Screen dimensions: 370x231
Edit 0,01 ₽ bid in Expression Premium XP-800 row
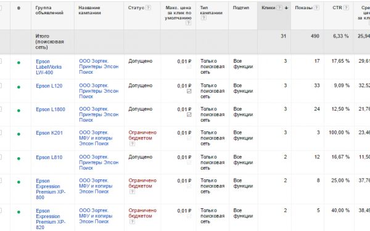[x=184, y=181]
